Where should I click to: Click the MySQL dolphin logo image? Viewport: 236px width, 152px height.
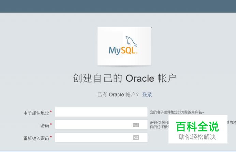pyautogui.click(x=124, y=46)
